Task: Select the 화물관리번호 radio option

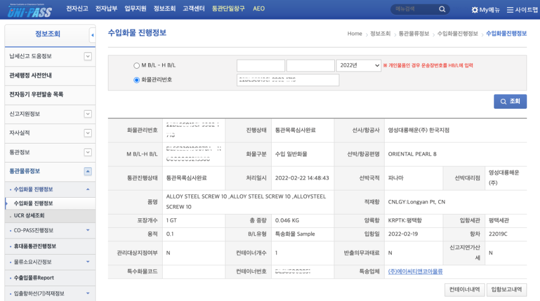Action: pos(137,80)
